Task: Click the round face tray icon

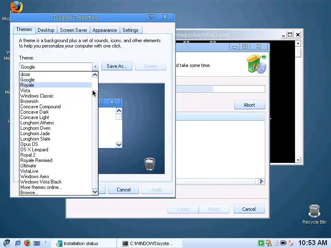Action: 276,243
